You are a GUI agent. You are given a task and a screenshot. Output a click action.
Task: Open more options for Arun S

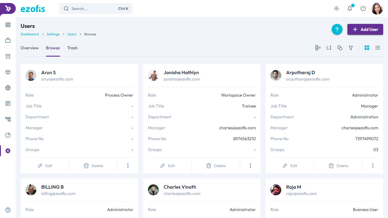128,166
